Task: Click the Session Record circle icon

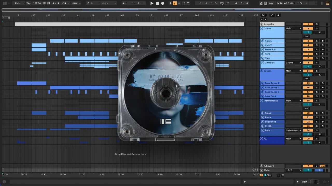Action: click(x=188, y=3)
